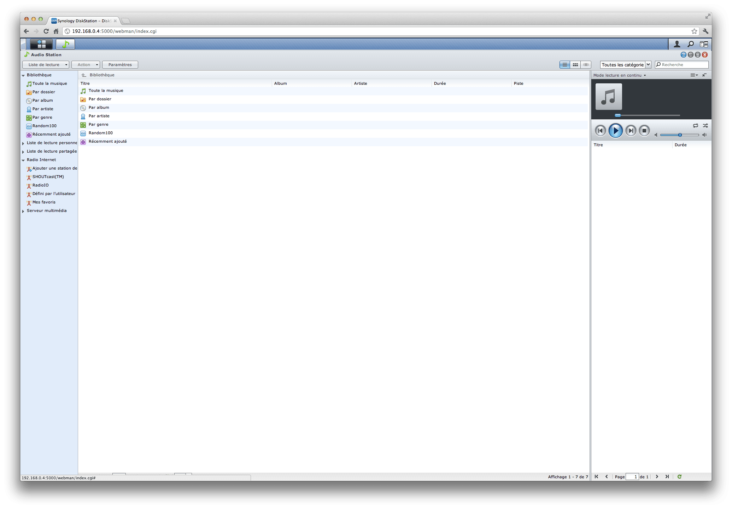
Task: Toggle repeat mode icon
Action: (x=695, y=125)
